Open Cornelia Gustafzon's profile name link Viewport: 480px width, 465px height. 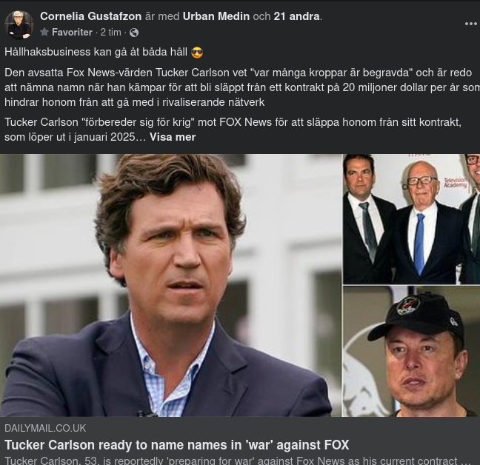[x=91, y=16]
